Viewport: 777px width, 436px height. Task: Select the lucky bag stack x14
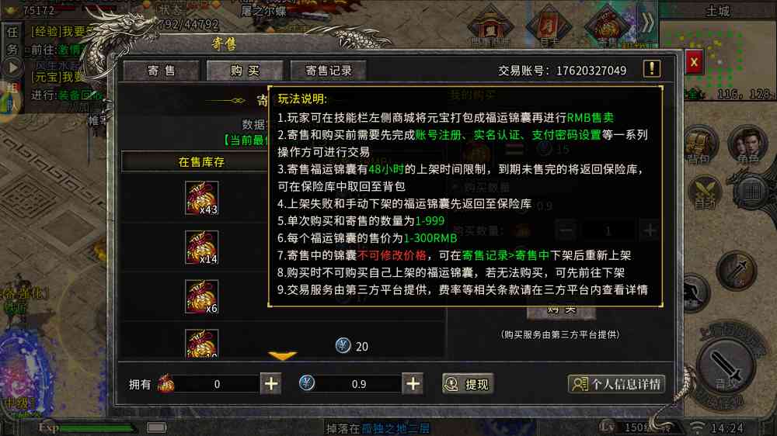click(x=202, y=247)
